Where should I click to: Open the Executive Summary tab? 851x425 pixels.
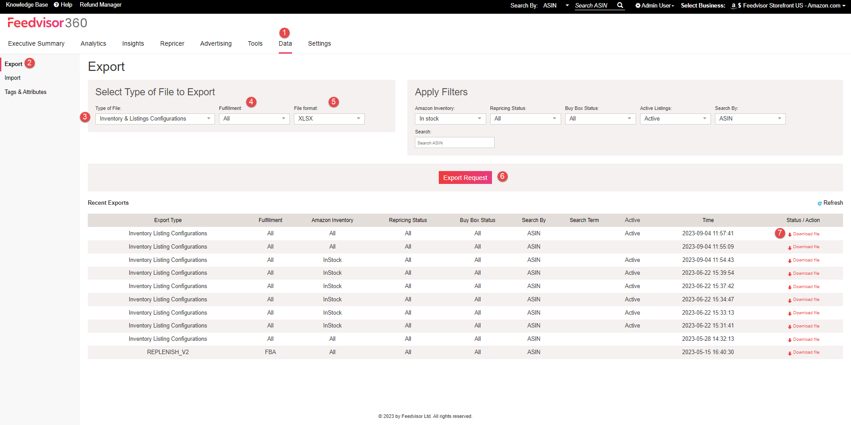36,43
